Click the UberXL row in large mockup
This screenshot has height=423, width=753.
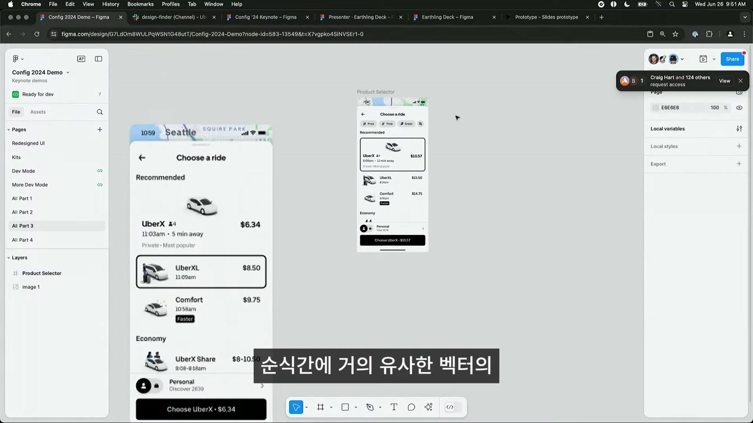point(201,272)
